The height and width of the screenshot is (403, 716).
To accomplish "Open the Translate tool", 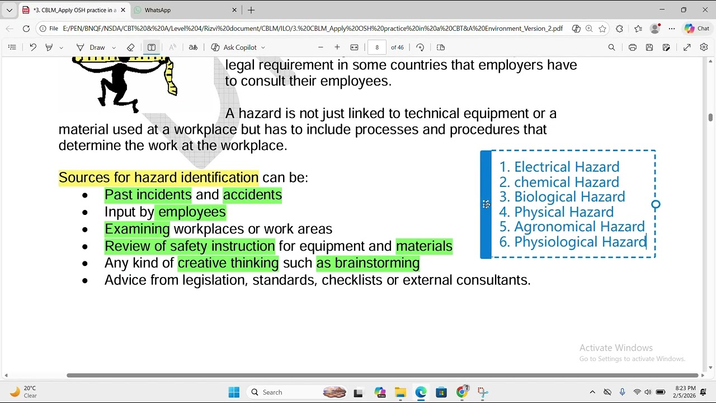I will point(193,48).
